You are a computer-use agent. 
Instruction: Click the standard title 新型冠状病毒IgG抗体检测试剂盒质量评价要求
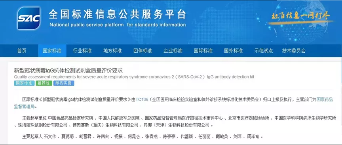point(68,71)
